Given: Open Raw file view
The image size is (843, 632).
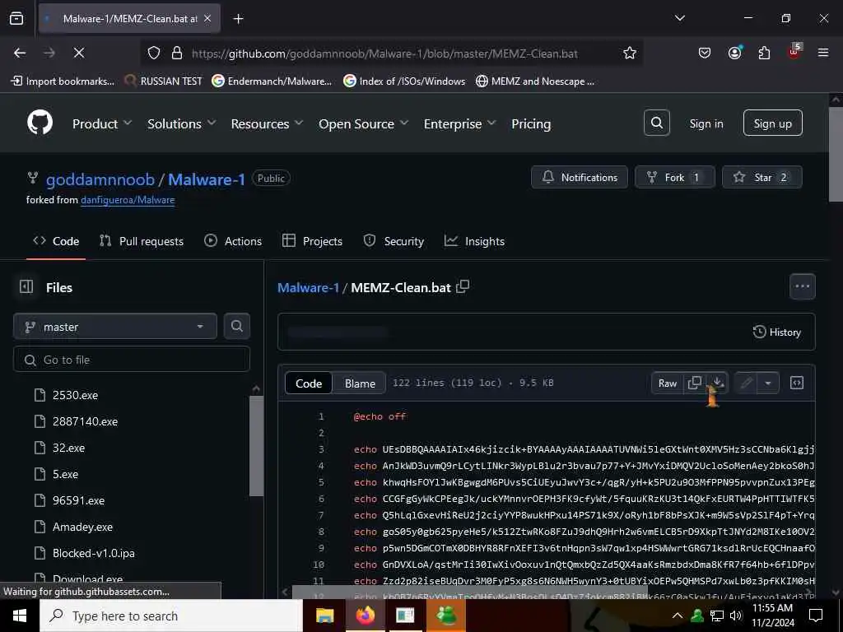Looking at the screenshot, I should coord(667,383).
